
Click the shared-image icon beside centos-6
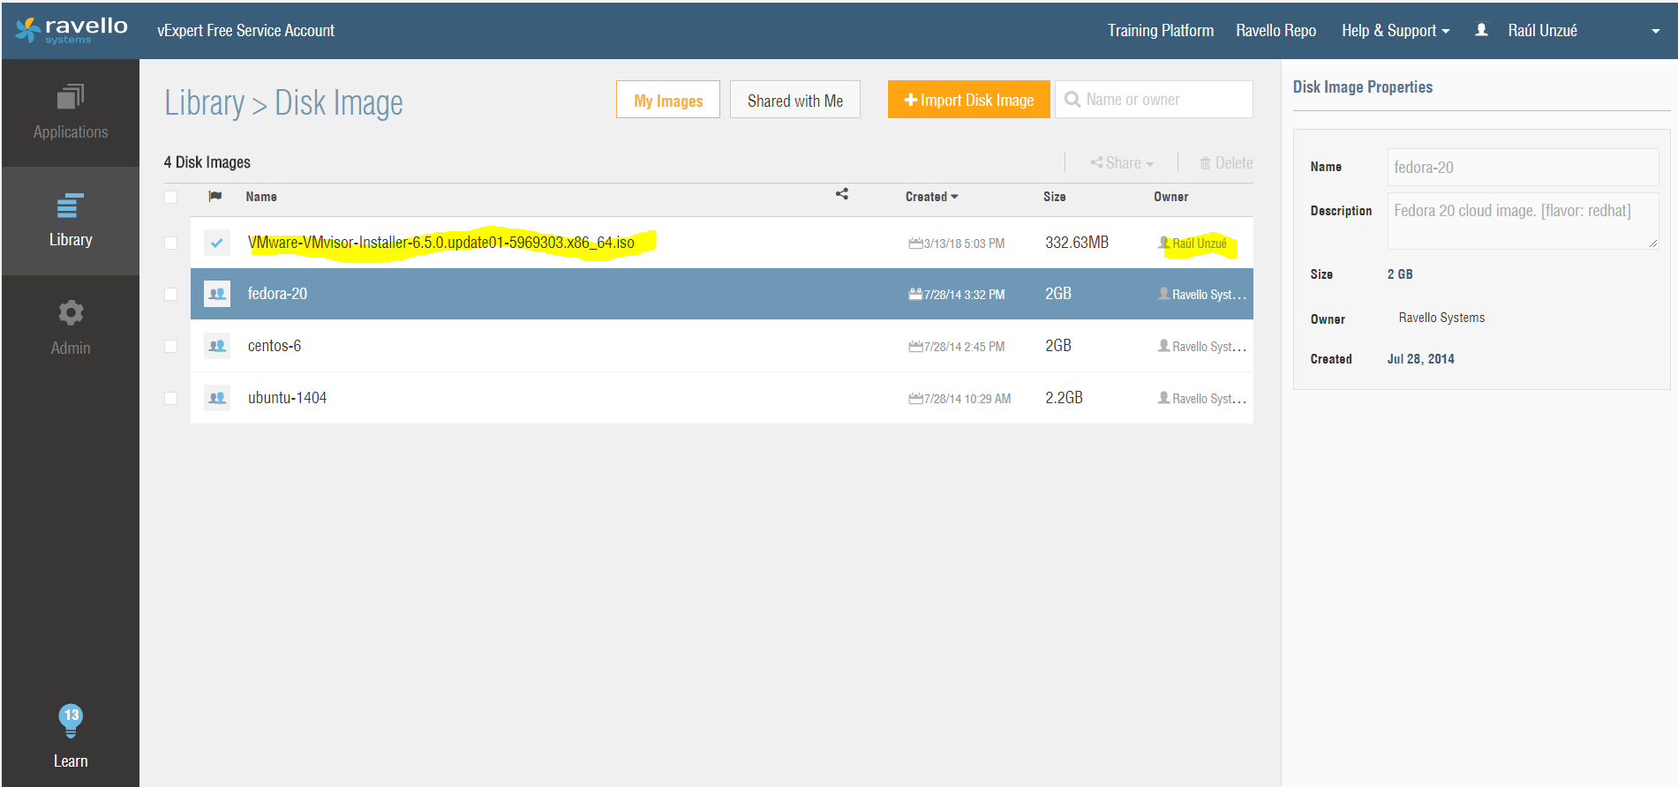[217, 346]
